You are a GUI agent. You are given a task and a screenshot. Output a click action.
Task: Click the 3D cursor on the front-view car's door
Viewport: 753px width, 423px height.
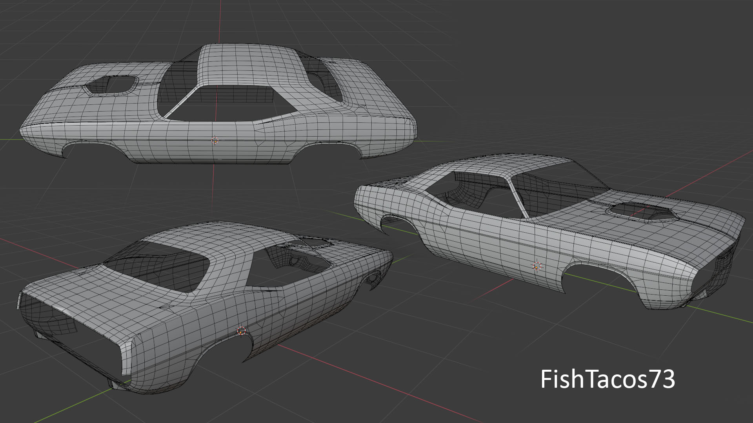[x=537, y=266]
